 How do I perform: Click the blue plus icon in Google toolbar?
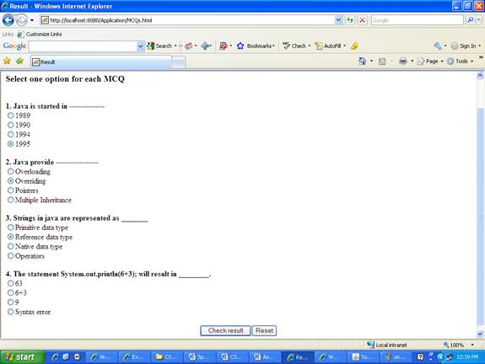tap(205, 46)
